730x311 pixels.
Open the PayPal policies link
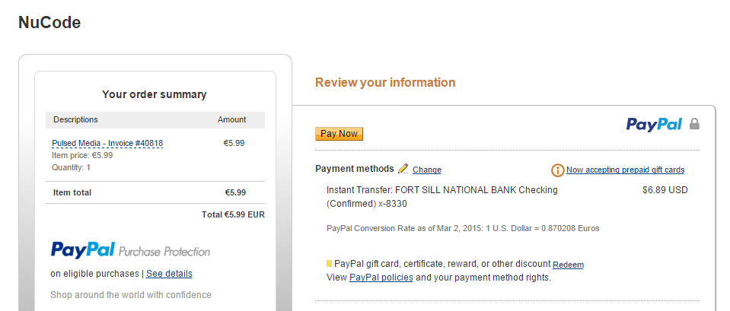coord(381,278)
